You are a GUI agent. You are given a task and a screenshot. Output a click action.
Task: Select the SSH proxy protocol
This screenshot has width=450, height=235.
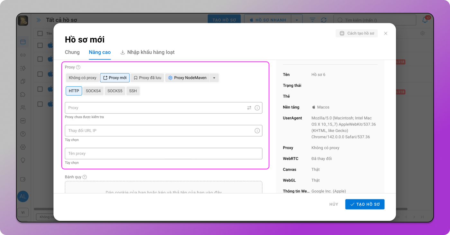133,91
